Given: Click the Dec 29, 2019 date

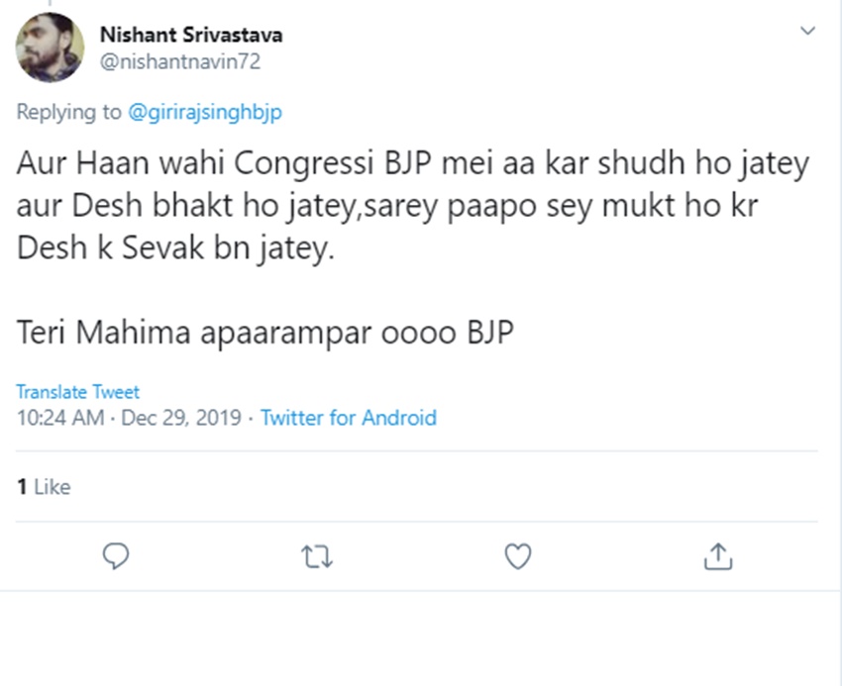Looking at the screenshot, I should 181,418.
